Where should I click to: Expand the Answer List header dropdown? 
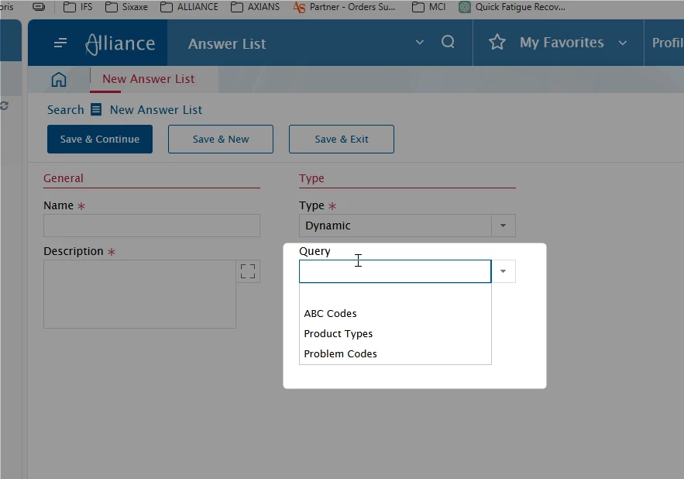pos(420,43)
